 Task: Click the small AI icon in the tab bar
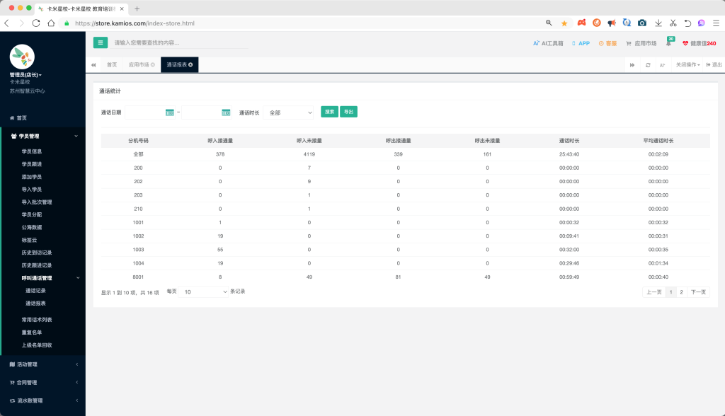(x=662, y=65)
